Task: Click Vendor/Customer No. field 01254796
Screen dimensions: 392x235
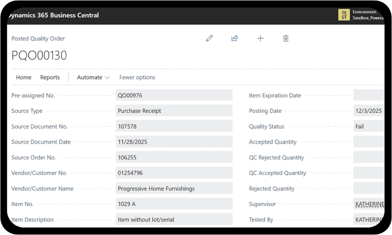Action: pyautogui.click(x=174, y=173)
